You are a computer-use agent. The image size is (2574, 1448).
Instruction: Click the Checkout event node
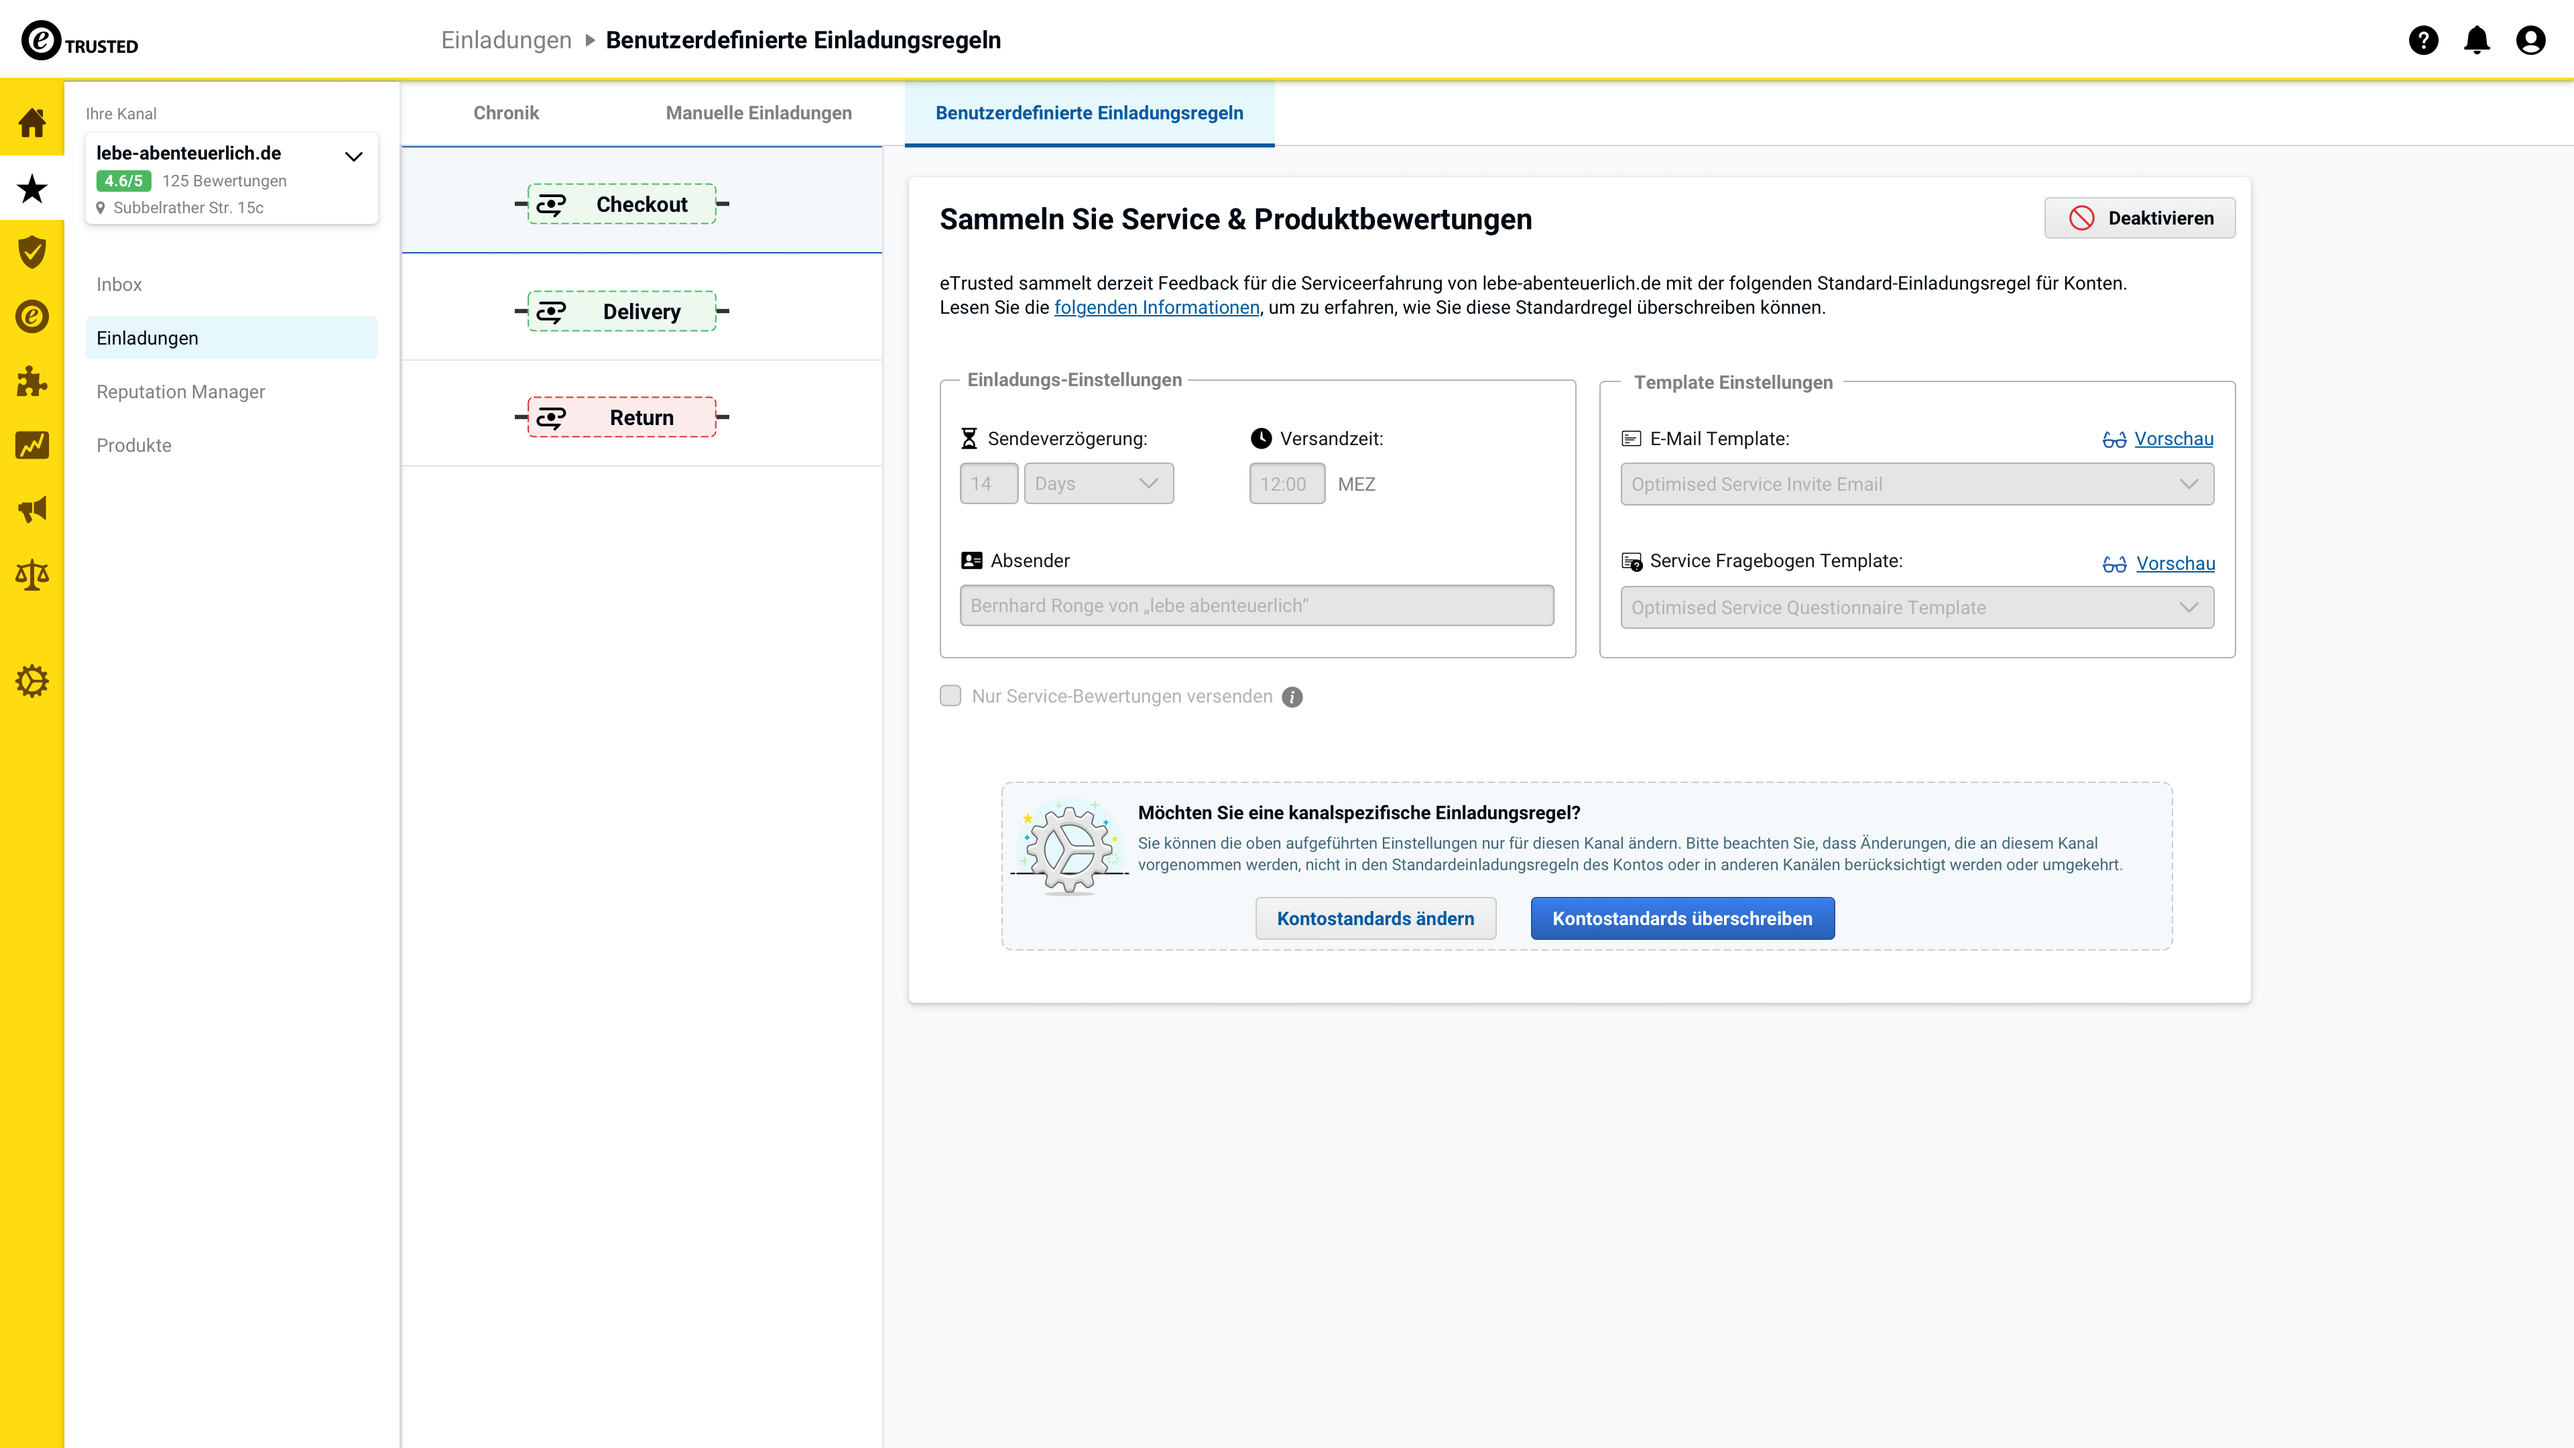(641, 205)
